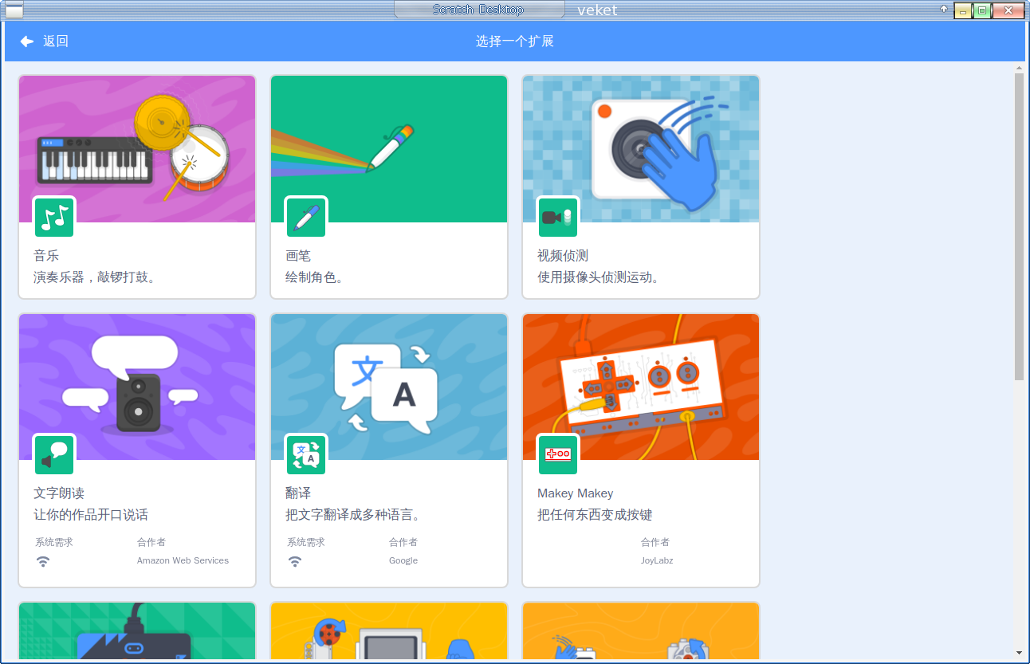The width and height of the screenshot is (1030, 664).
Task: Open the pen extension rainbow thumbnail
Action: (389, 149)
